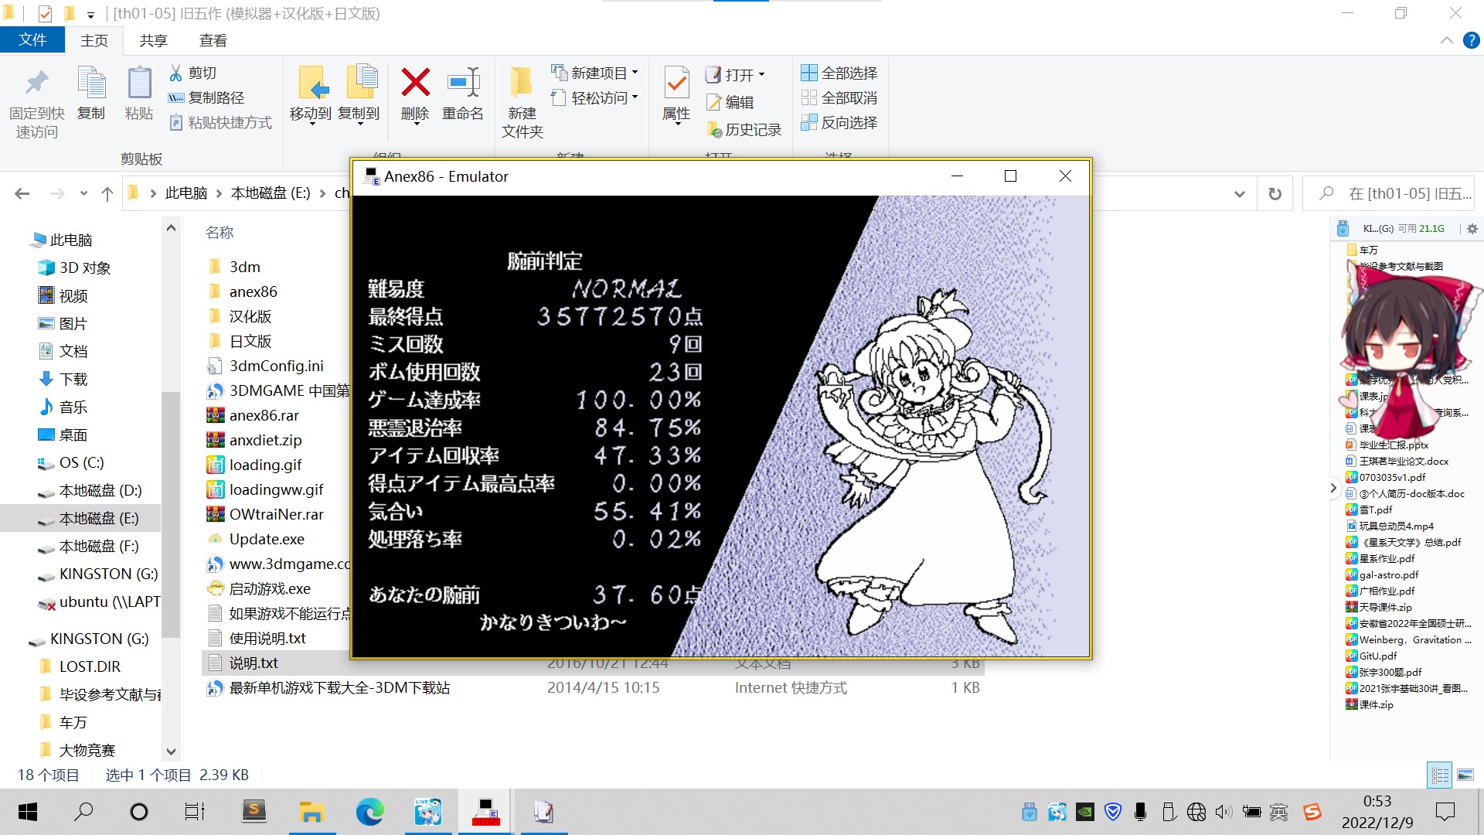Click the back navigation arrow
The width and height of the screenshot is (1484, 835).
(x=21, y=193)
